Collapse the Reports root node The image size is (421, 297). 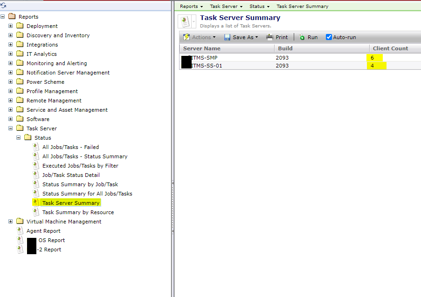[3, 17]
